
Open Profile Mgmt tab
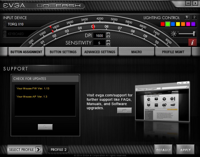click(173, 52)
